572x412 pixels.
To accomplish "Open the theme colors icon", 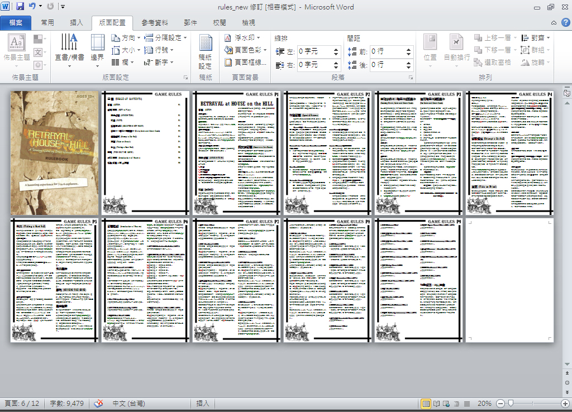I will click(x=38, y=39).
